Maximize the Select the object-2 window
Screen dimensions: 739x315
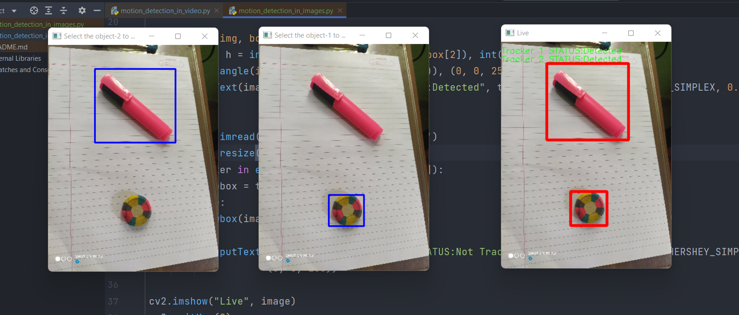pos(178,36)
